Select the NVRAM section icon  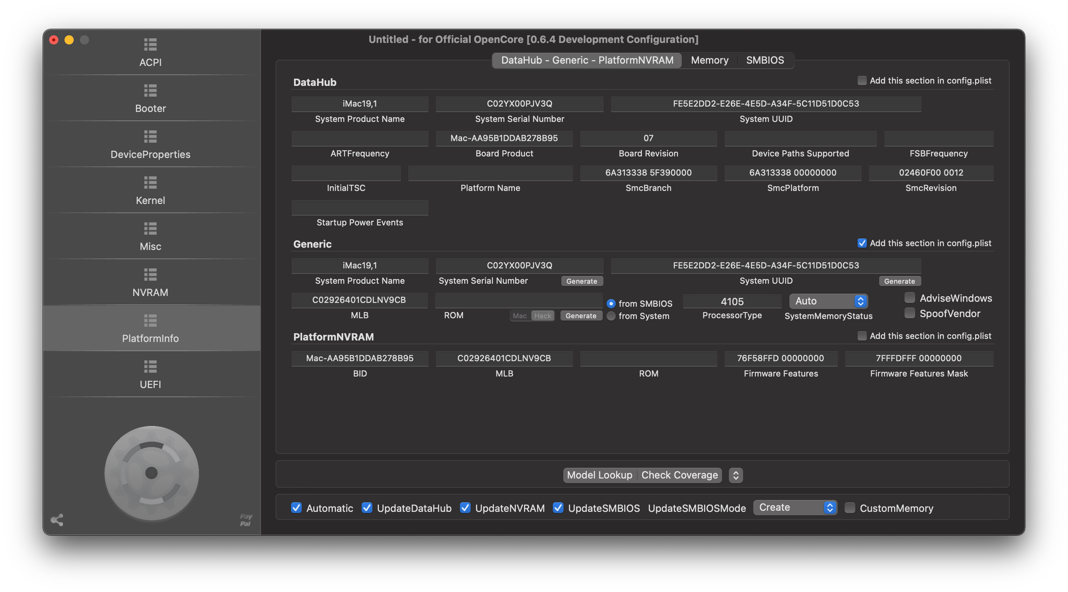tap(150, 274)
